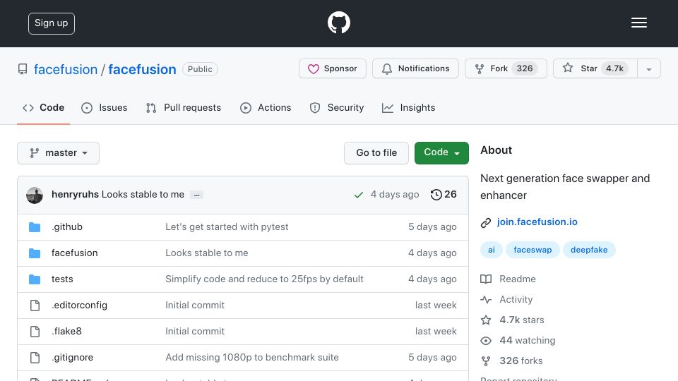Click henryruhs avatar thumbnail

click(35, 195)
